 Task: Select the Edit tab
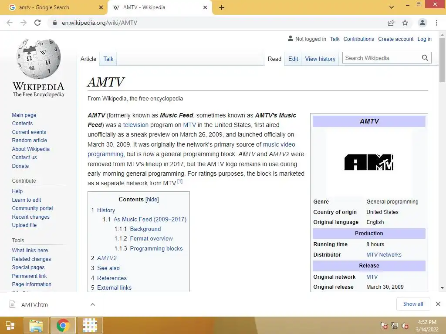pos(293,59)
